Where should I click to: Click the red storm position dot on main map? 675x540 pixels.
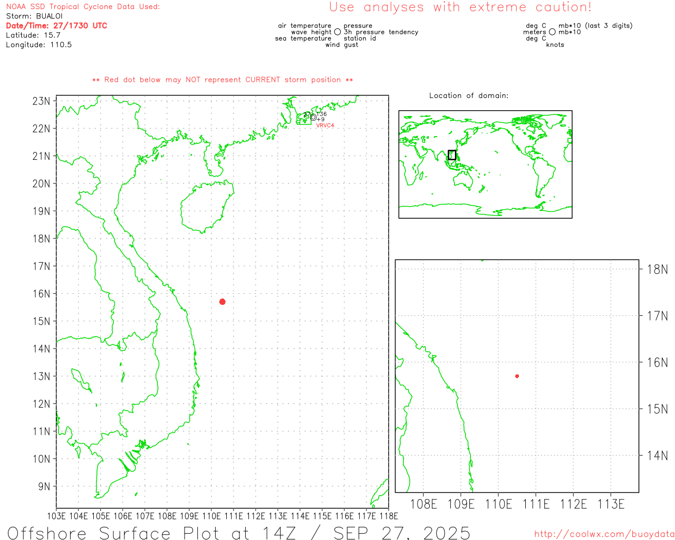pyautogui.click(x=223, y=302)
